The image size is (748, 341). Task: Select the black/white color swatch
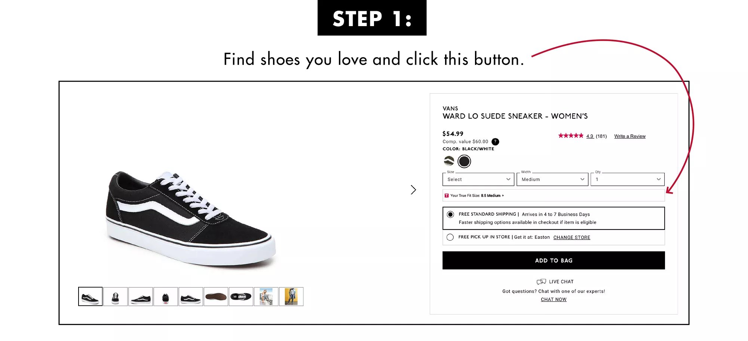coord(464,162)
